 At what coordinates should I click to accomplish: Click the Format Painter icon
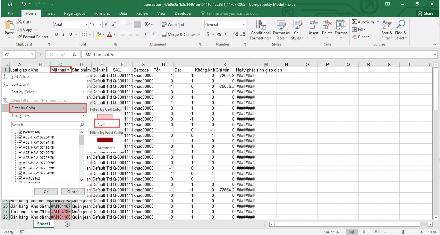pyautogui.click(x=20, y=37)
